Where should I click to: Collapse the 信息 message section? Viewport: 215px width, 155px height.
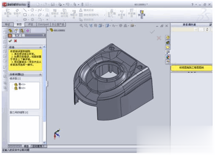point(40,47)
